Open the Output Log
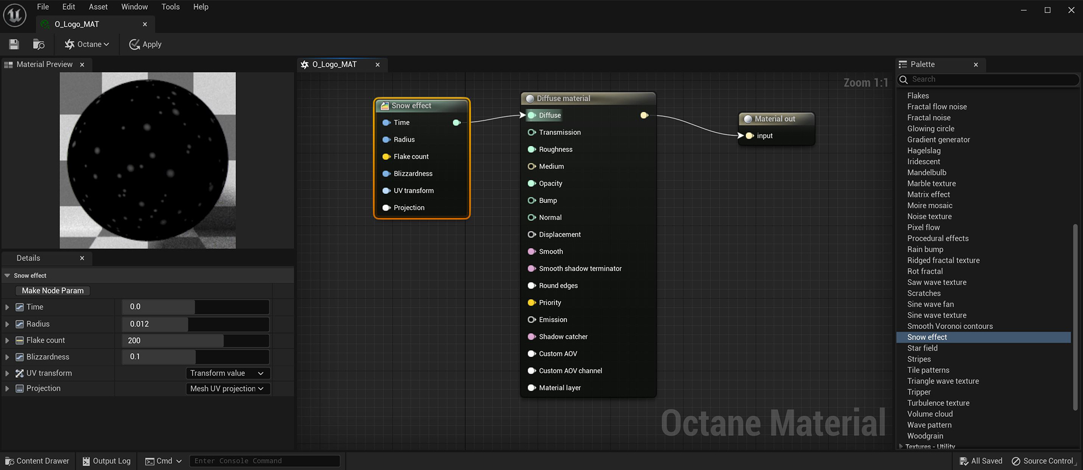 pyautogui.click(x=107, y=461)
